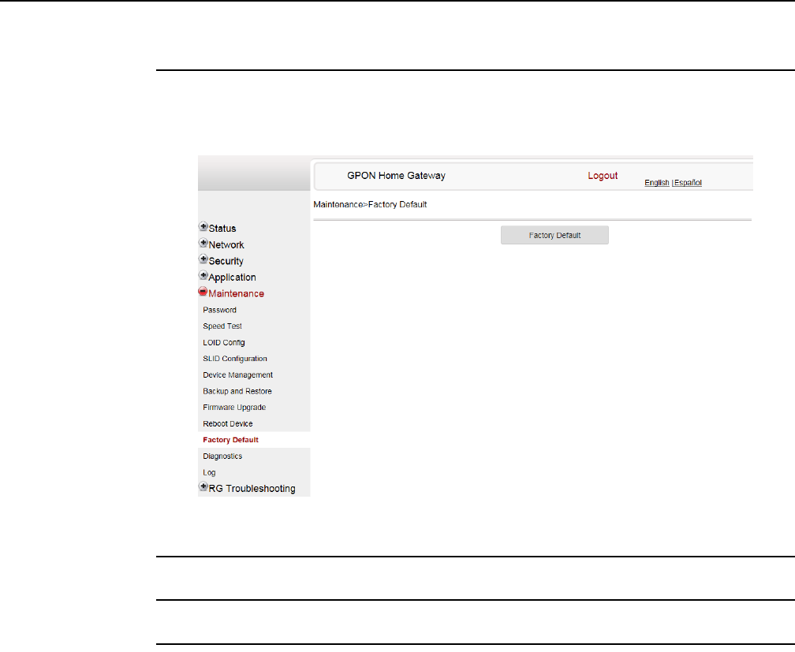The width and height of the screenshot is (795, 652).
Task: Open SLID Configuration in sidebar
Action: coord(235,359)
